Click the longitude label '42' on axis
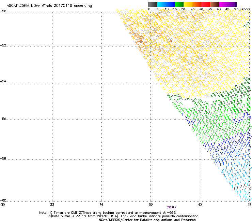 click(200, 205)
